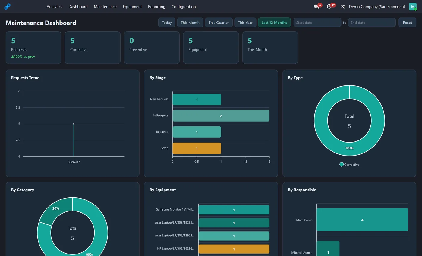The width and height of the screenshot is (422, 256).
Task: Filter by This Year
Action: tap(245, 23)
